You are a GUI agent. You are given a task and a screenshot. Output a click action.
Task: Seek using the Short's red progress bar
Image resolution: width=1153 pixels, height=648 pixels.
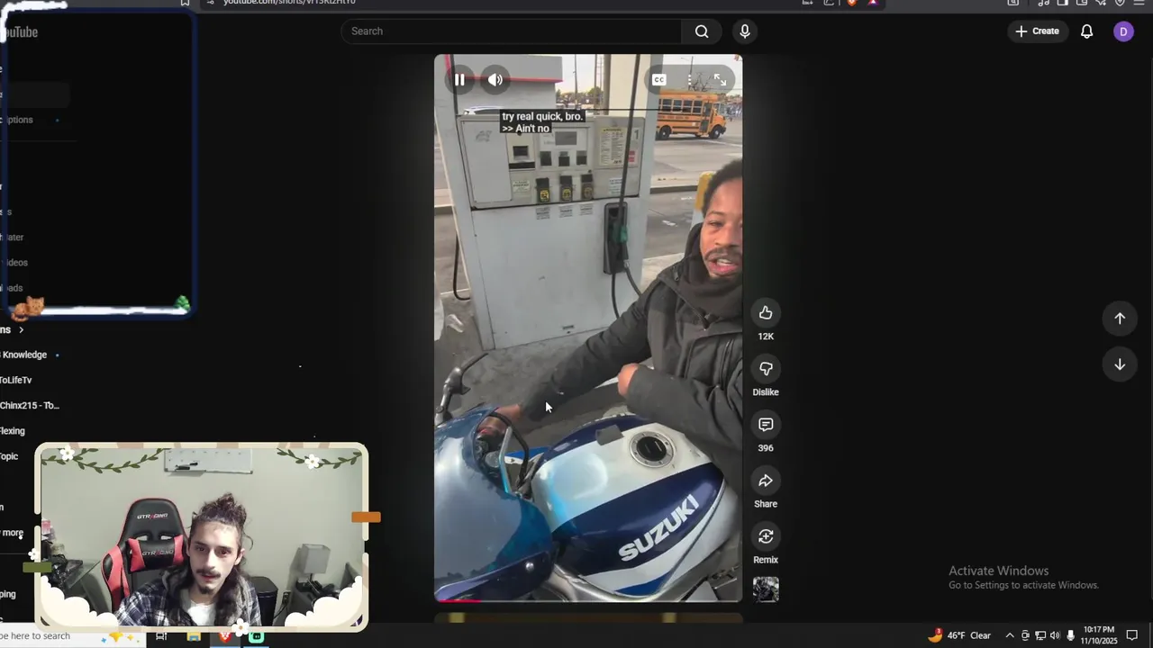[x=588, y=600]
